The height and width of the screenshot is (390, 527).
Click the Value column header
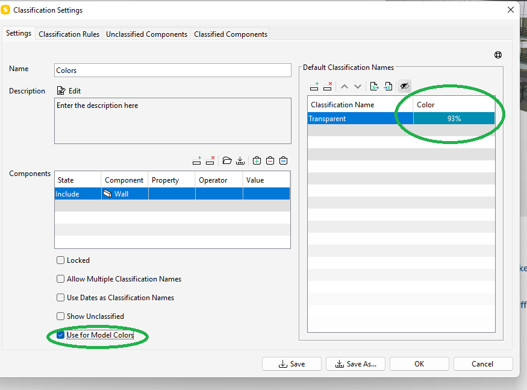pyautogui.click(x=266, y=180)
